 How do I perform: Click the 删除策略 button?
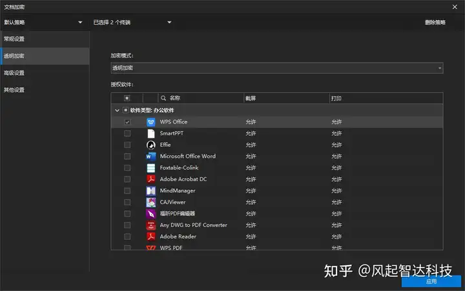click(435, 22)
